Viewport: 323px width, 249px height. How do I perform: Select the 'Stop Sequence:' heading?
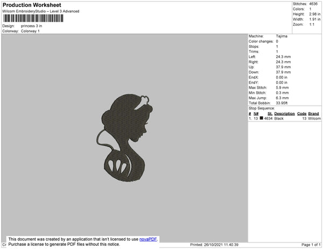262,108
